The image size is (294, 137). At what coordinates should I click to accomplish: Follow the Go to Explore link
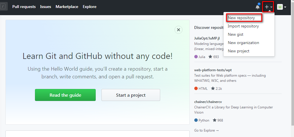[x=206, y=130]
